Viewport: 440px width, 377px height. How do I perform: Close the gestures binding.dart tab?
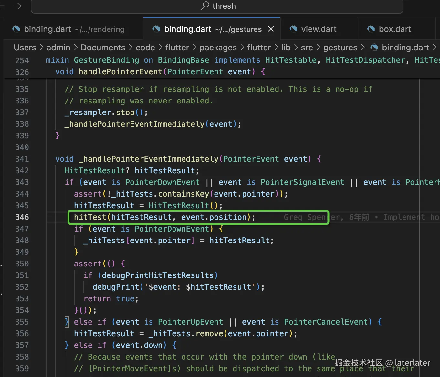point(271,29)
